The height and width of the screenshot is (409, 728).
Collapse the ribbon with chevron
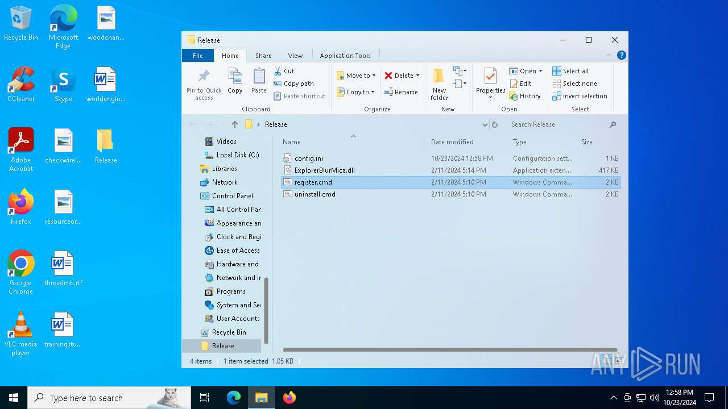coord(609,55)
